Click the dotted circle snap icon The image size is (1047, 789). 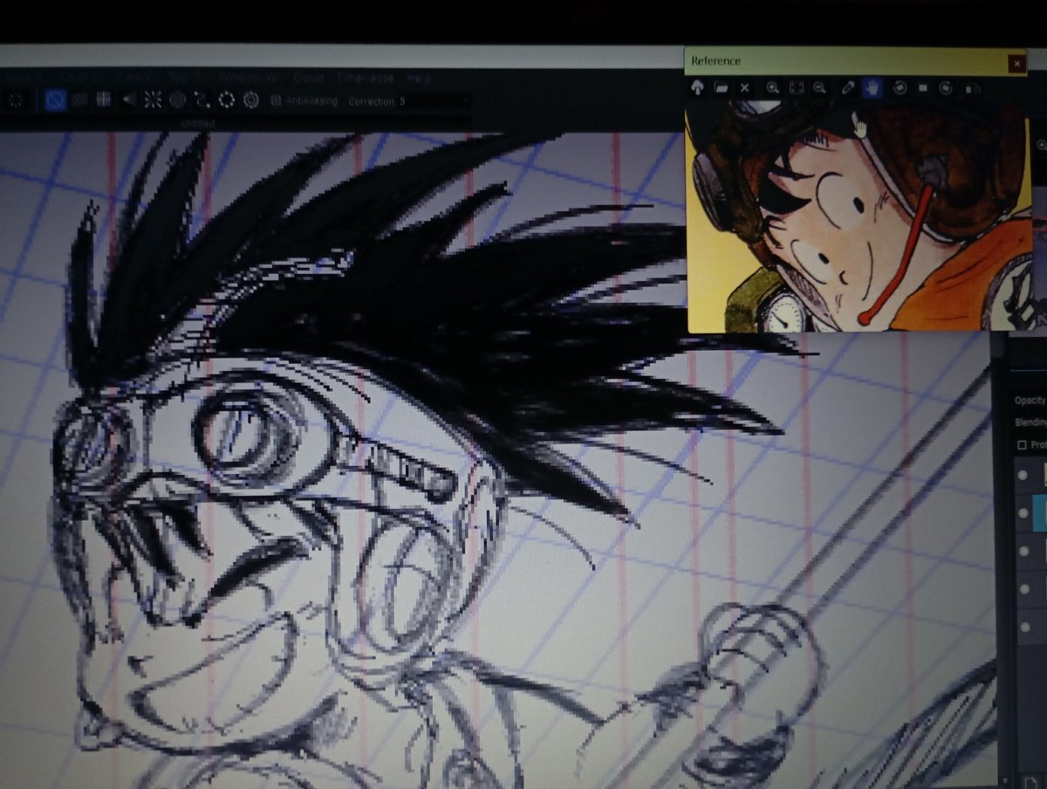click(x=226, y=99)
